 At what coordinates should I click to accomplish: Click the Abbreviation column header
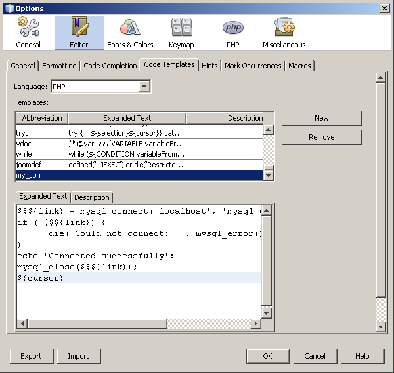[41, 118]
